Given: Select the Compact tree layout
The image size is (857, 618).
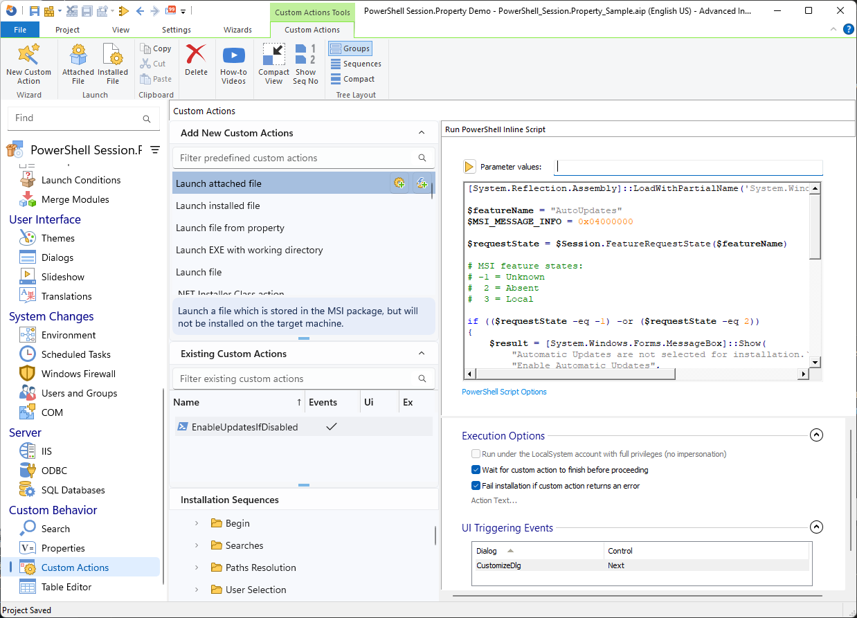Looking at the screenshot, I should [x=352, y=79].
